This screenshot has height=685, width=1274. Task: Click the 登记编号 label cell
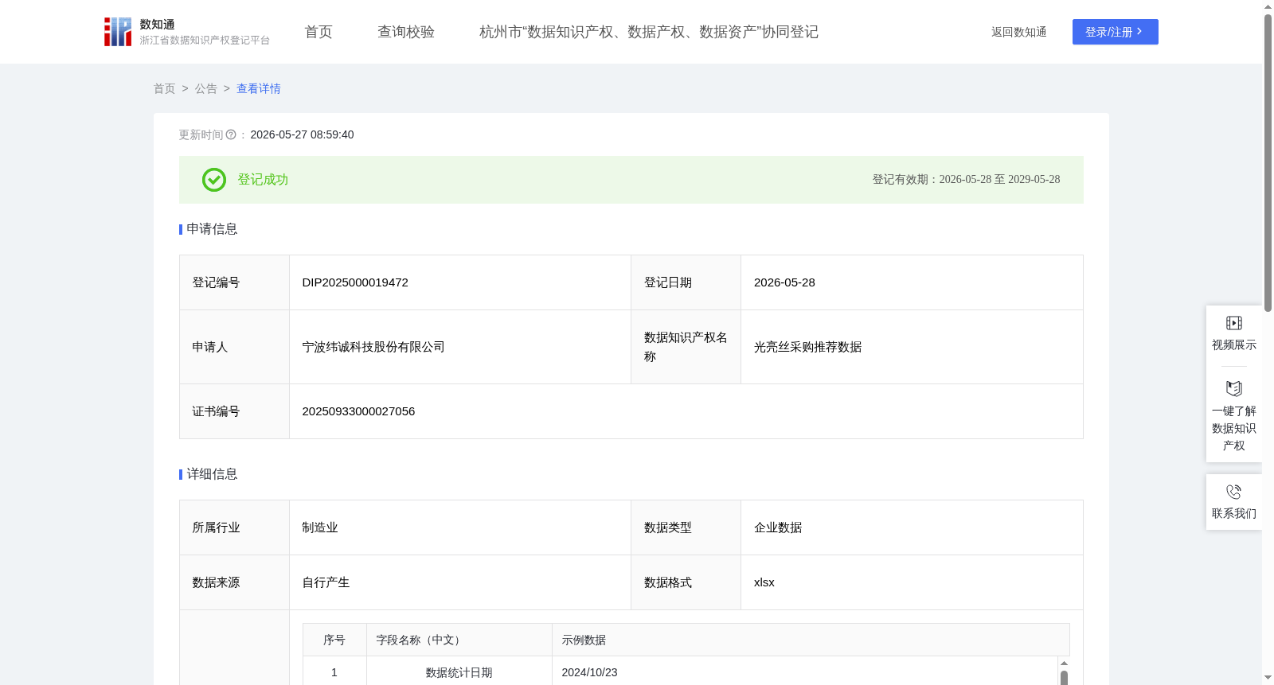[x=235, y=282]
